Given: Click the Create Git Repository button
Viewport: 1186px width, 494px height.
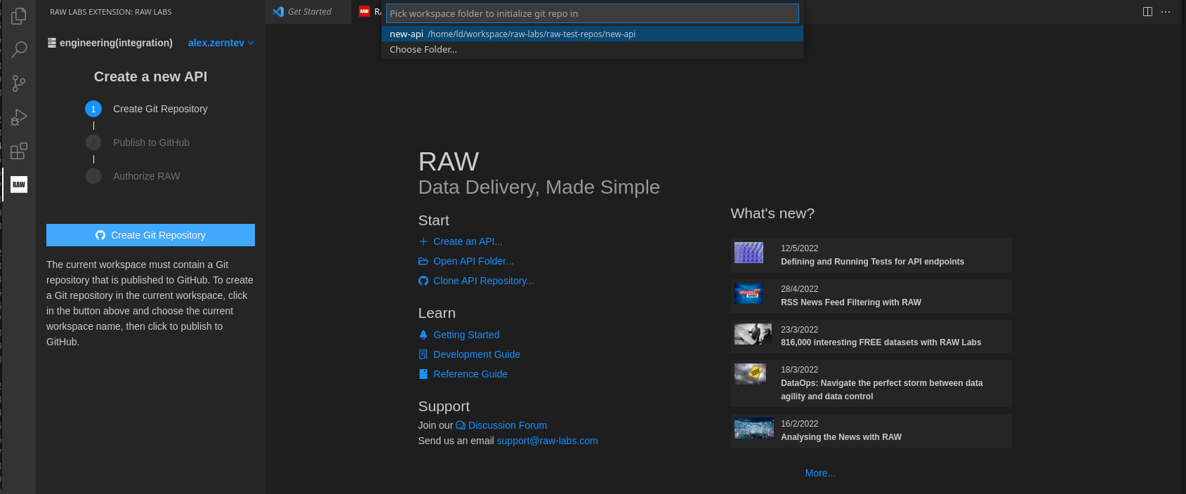Looking at the screenshot, I should coord(150,235).
